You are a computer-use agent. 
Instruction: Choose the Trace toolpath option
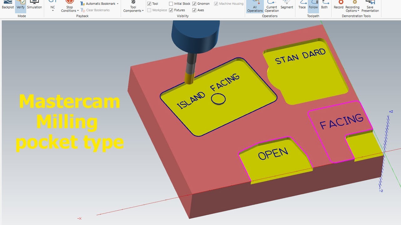(x=302, y=6)
